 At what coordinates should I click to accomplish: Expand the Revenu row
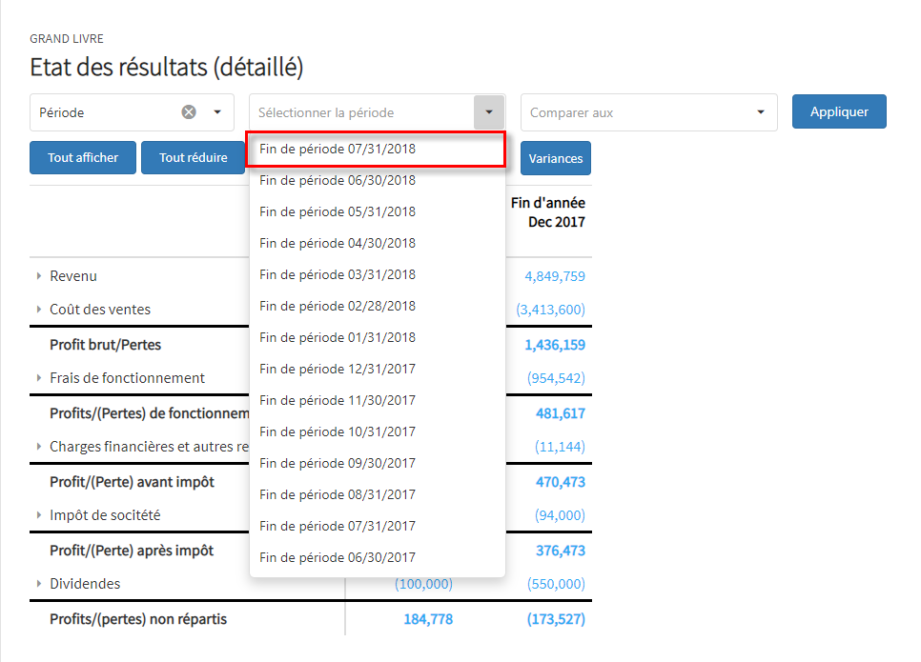pyautogui.click(x=39, y=276)
